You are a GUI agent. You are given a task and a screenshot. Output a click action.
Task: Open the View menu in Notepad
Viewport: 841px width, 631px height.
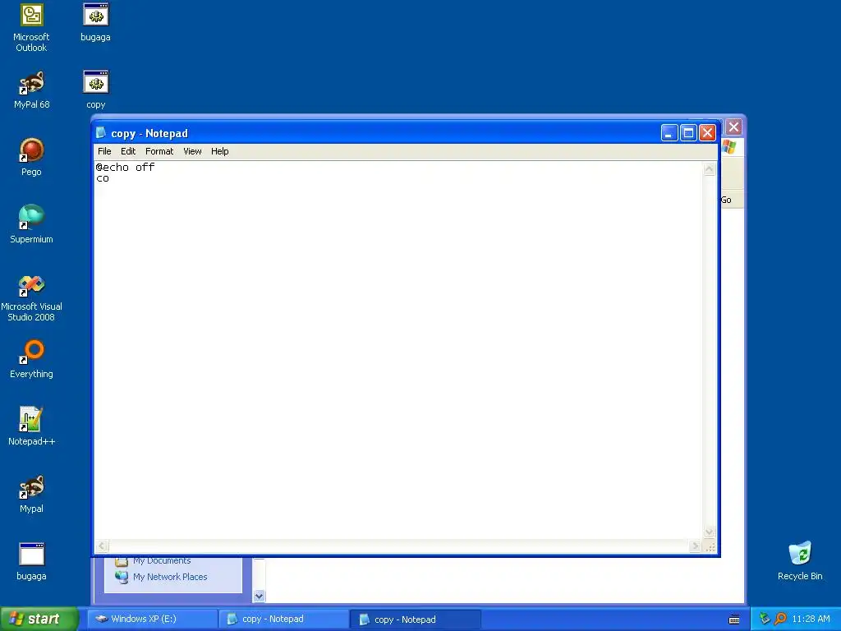(x=192, y=151)
